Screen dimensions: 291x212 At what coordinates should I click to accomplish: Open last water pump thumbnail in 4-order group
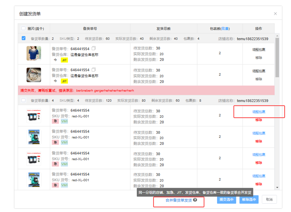click(x=34, y=180)
